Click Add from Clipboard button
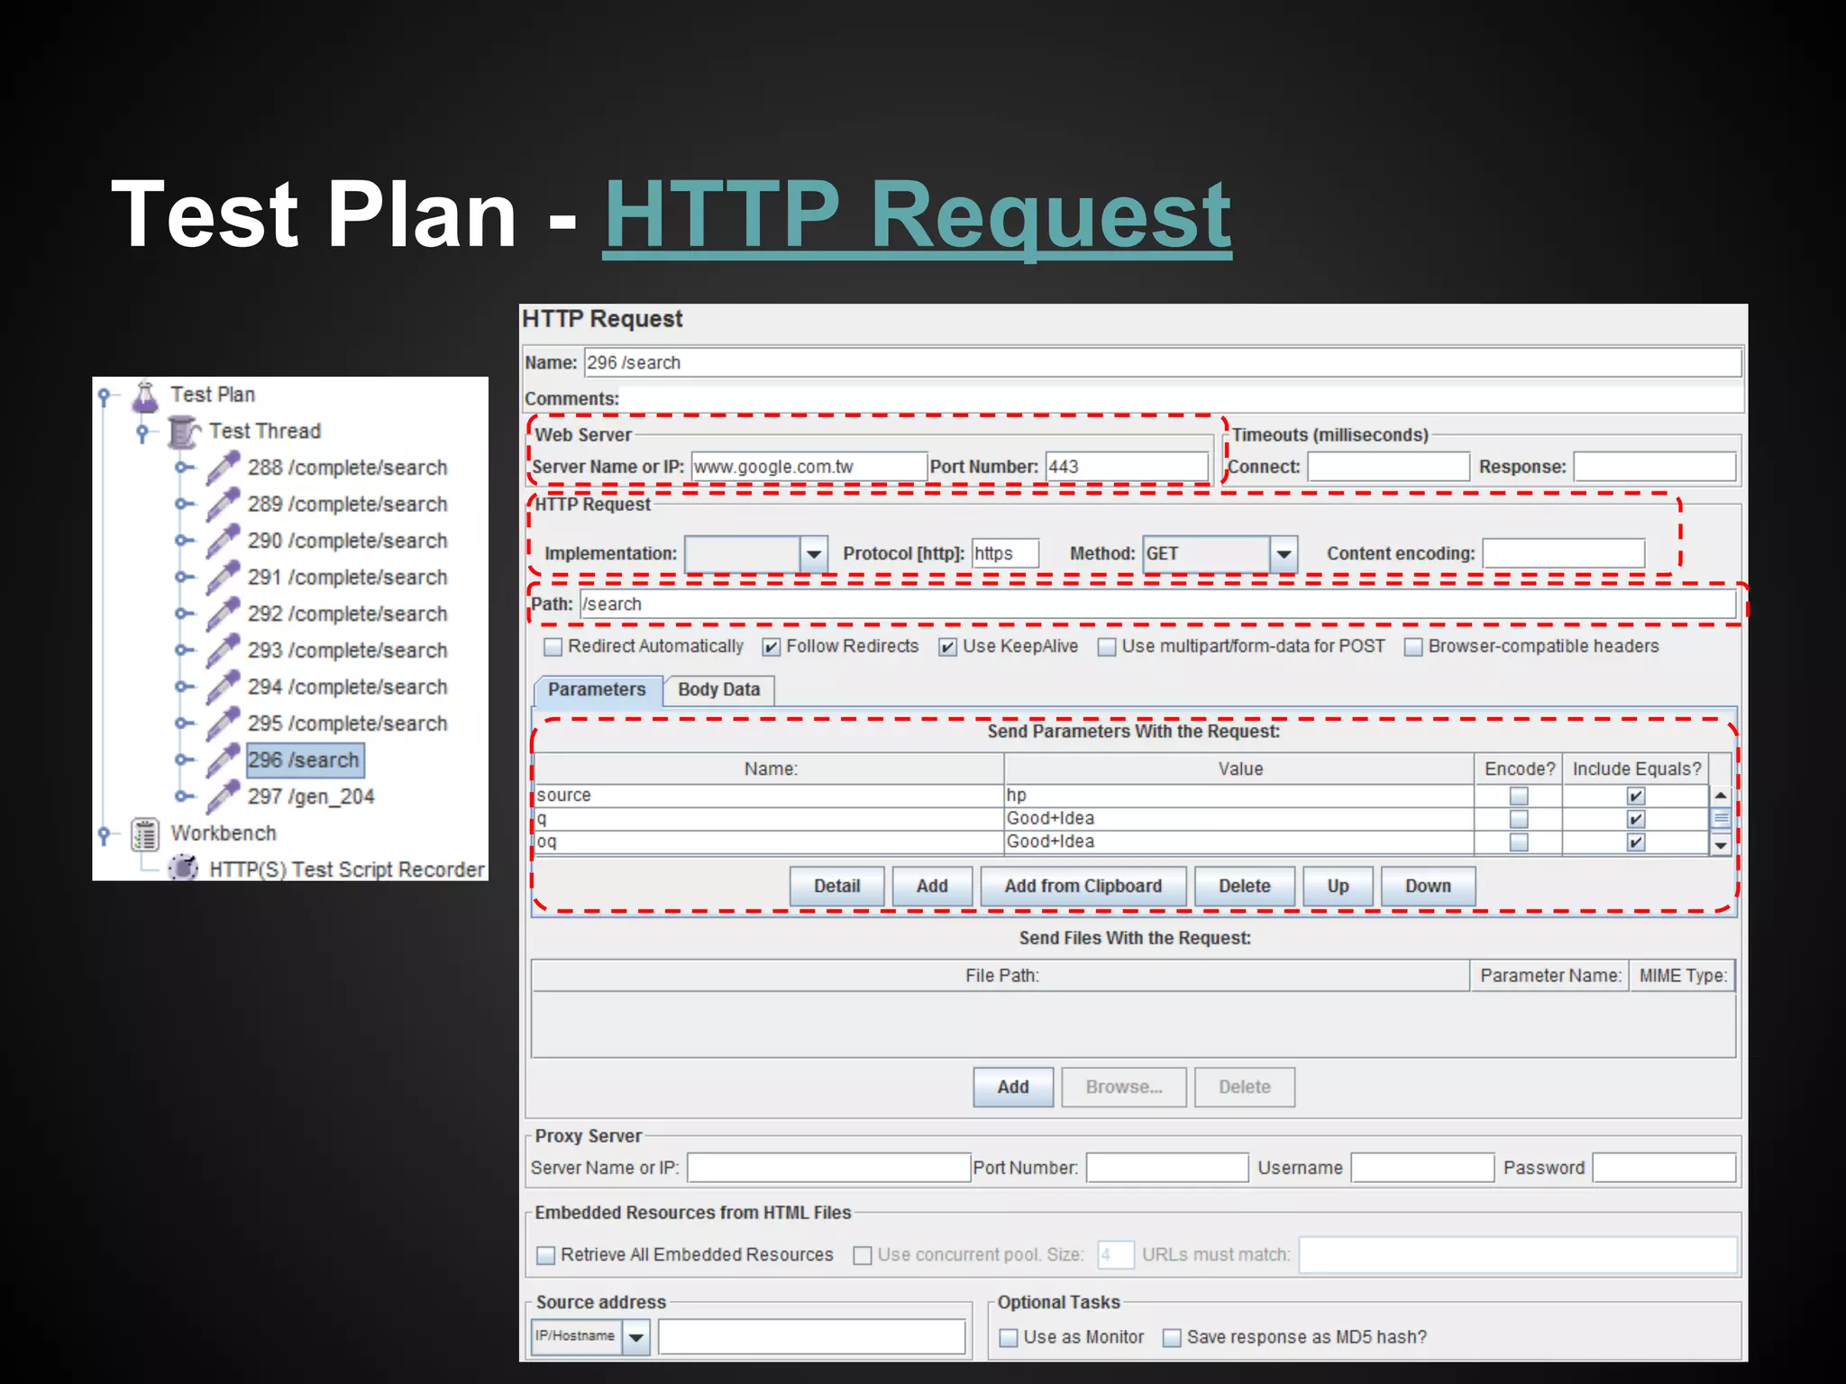Screen dimensions: 1846x1384 pyautogui.click(x=1083, y=887)
